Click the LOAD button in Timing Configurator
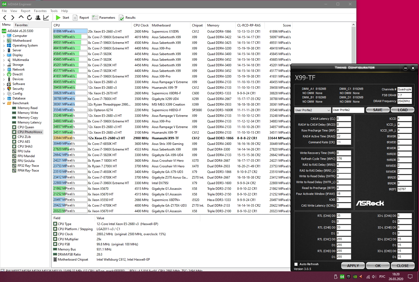Viewport: 419px width, 282px height. tap(402, 110)
